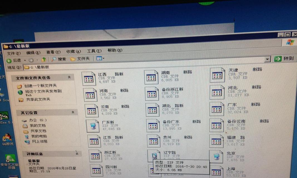Select the 备份云南 新路 CDR file icon
The image size is (297, 178).
[x=217, y=125]
